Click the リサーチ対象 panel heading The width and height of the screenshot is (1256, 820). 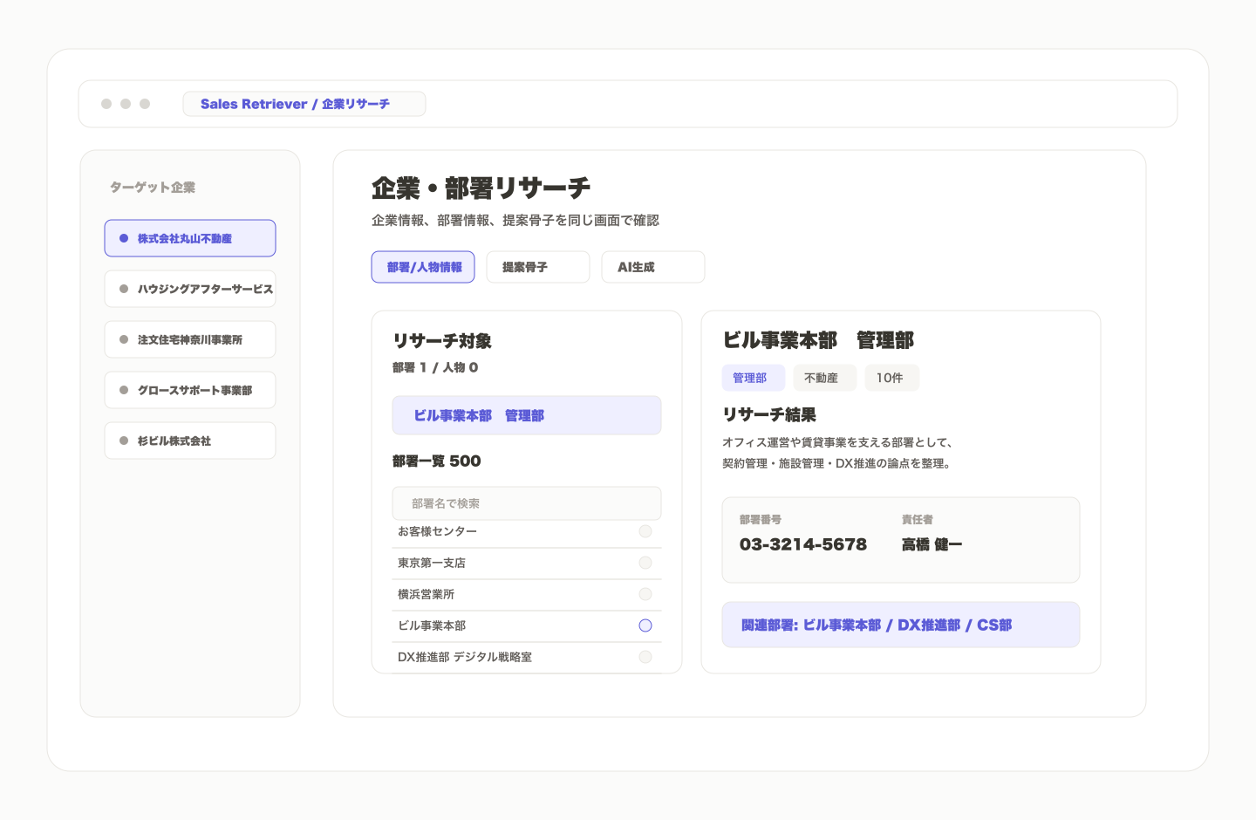442,341
